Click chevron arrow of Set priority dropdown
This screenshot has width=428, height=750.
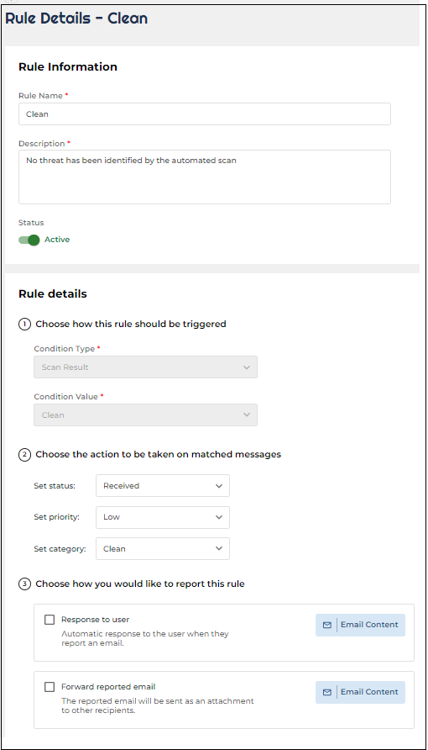tap(219, 517)
